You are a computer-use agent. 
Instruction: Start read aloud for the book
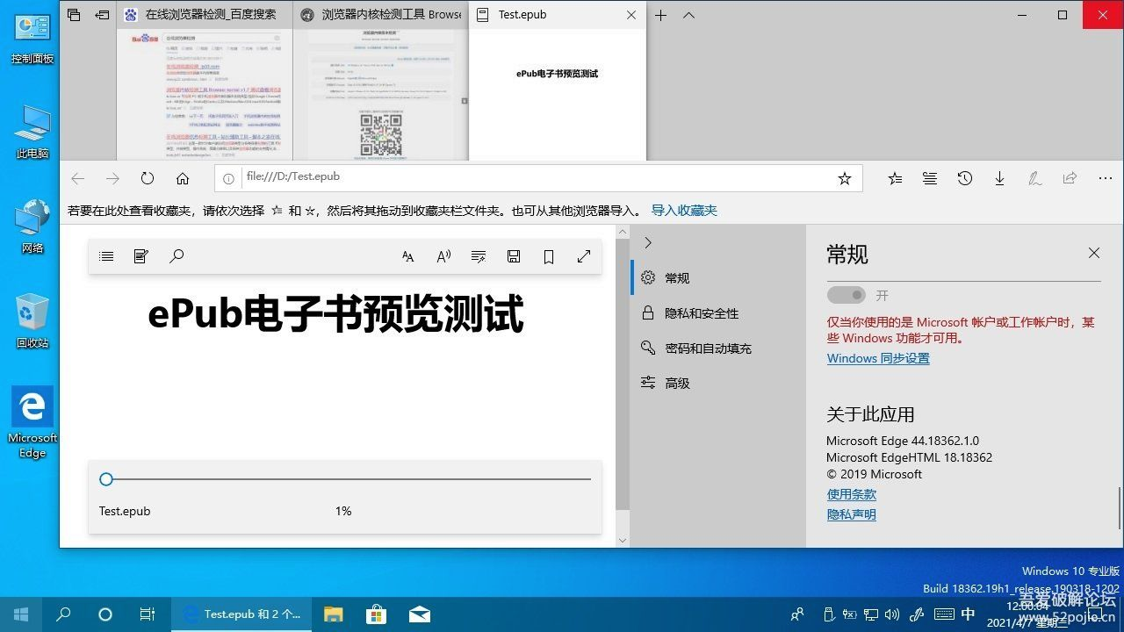[x=443, y=256]
